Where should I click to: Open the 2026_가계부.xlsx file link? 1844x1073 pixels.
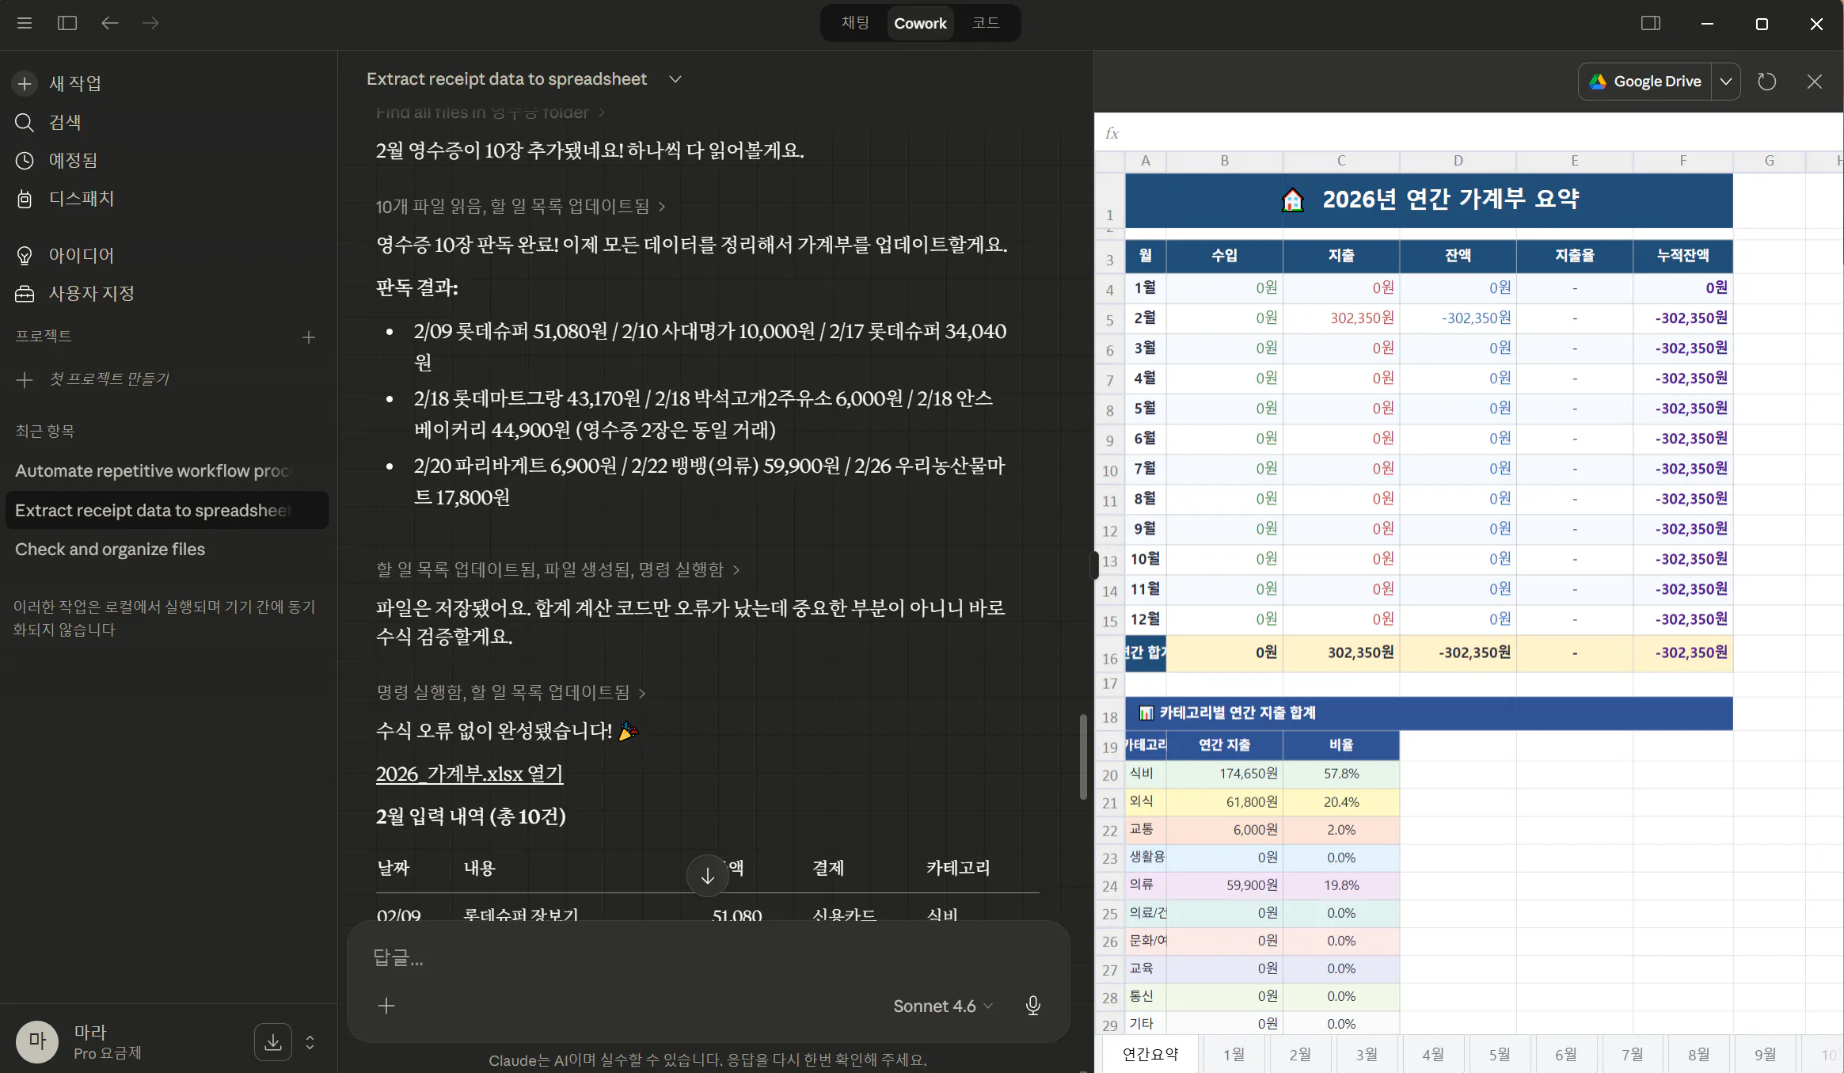(469, 774)
